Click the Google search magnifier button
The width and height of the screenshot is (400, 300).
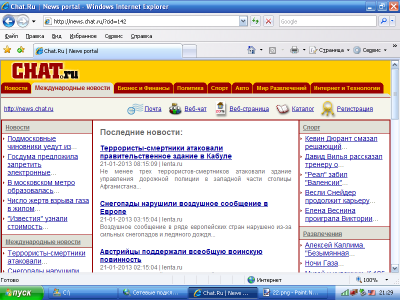point(383,21)
